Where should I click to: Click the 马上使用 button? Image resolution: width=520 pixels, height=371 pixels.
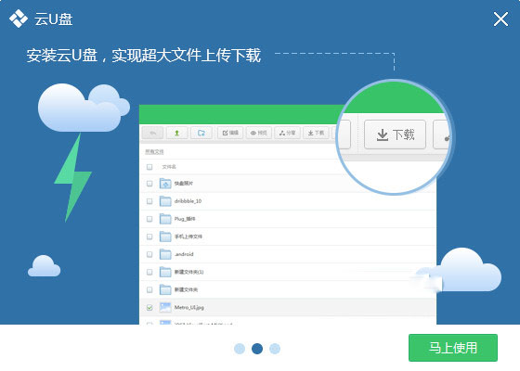[453, 348]
